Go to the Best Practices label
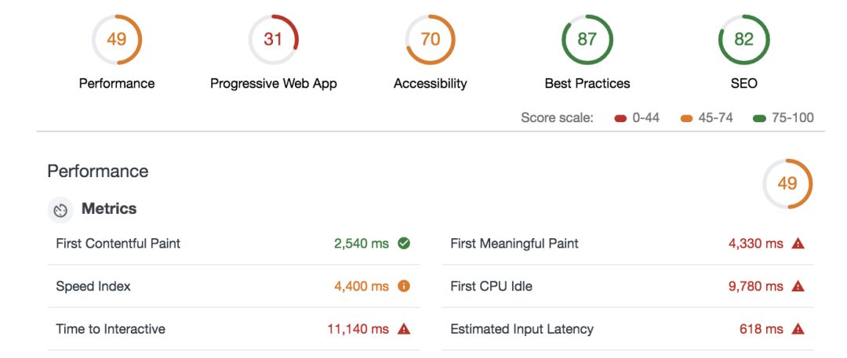This screenshot has width=847, height=358. (x=587, y=84)
